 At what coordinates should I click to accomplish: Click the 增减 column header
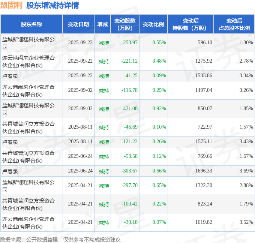(102, 24)
